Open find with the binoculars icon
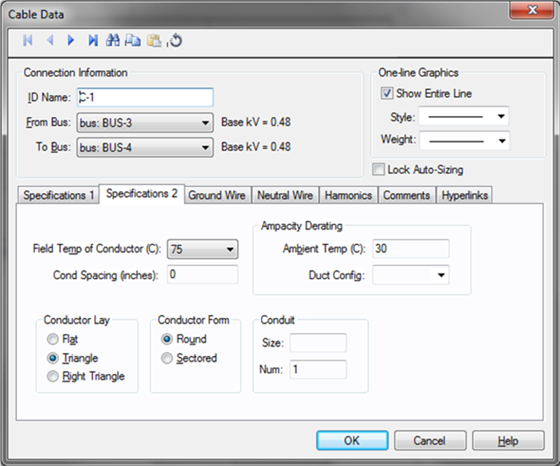The width and height of the screenshot is (560, 466). point(113,41)
